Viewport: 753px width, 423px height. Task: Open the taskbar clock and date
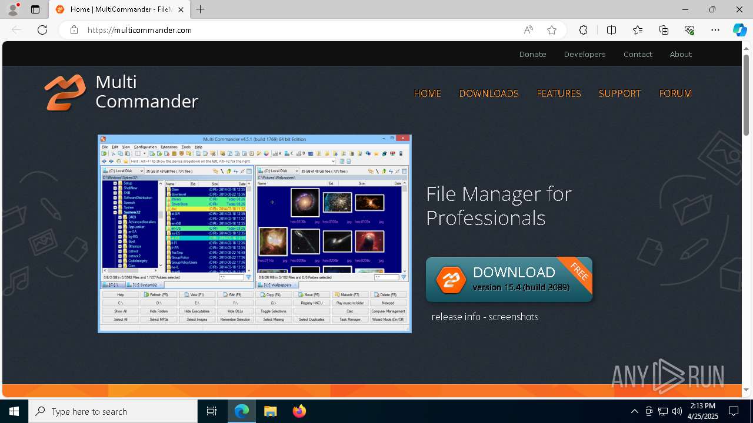pyautogui.click(x=702, y=411)
